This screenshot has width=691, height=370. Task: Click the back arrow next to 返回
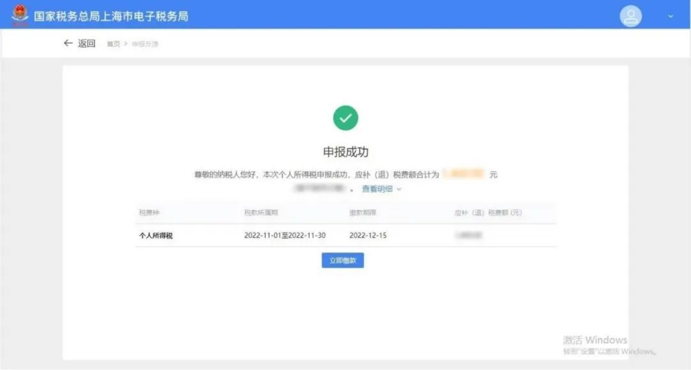click(67, 43)
